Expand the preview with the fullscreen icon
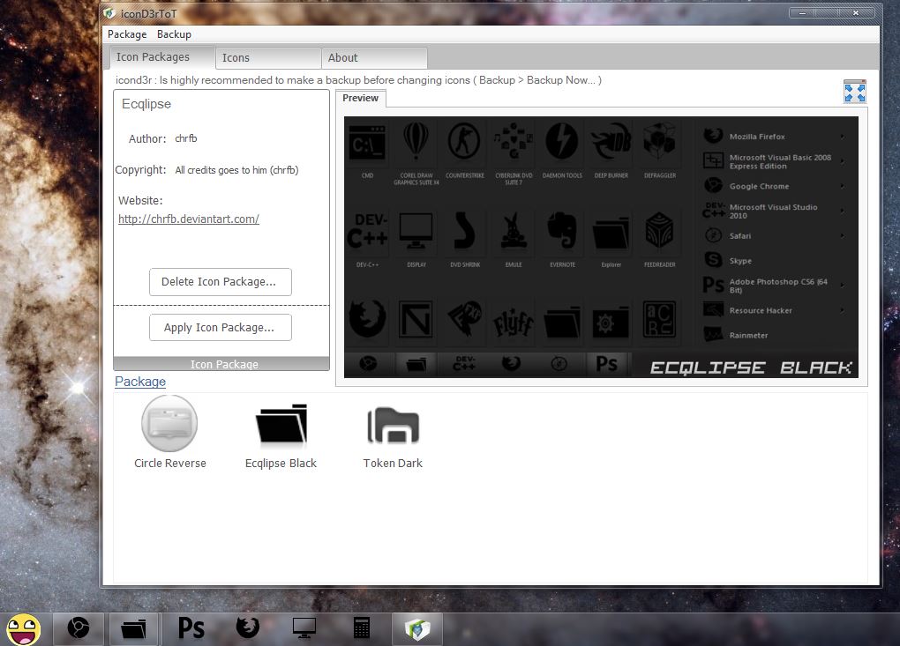The image size is (900, 646). click(855, 92)
